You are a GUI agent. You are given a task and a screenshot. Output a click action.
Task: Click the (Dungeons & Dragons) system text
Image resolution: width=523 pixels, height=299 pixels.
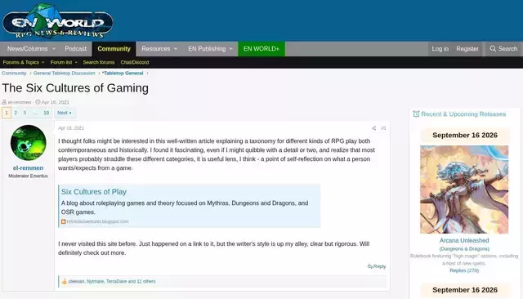coord(464,248)
